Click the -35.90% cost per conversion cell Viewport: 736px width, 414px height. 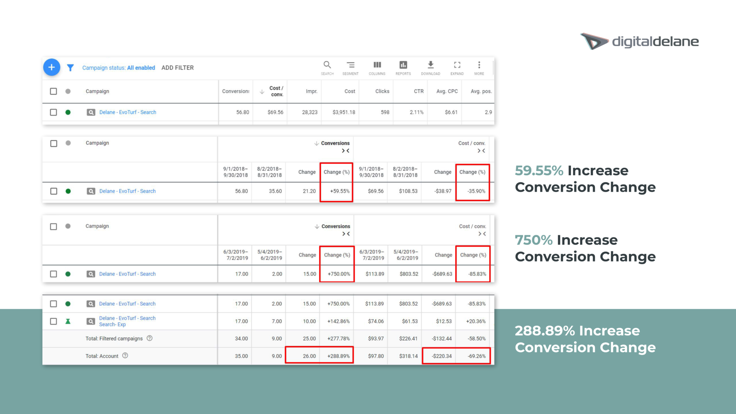476,191
